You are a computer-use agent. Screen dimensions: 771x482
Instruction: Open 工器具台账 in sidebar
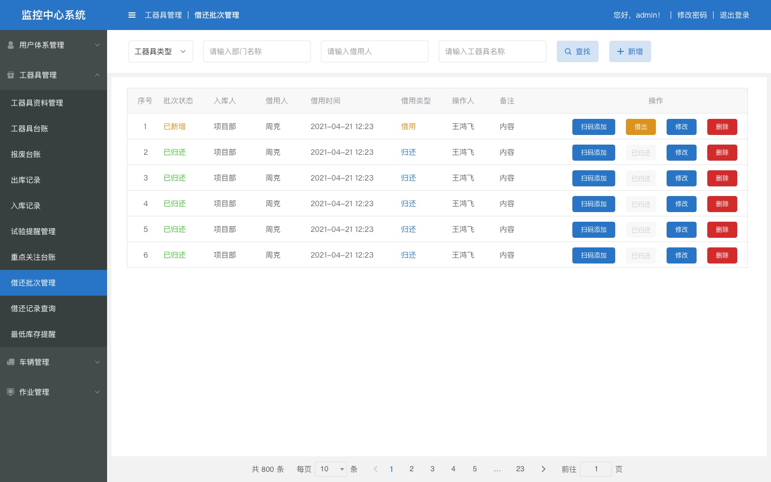54,129
